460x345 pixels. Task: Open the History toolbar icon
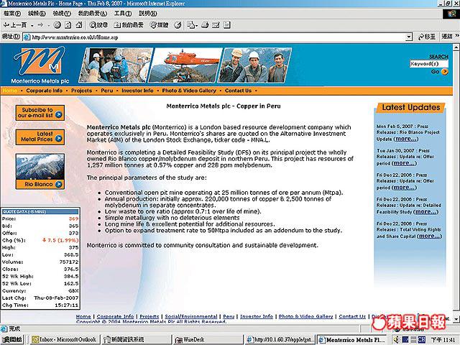178,25
